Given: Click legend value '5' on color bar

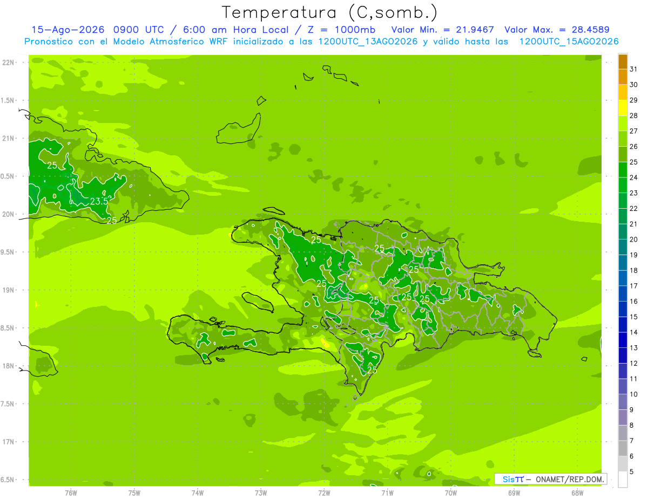Looking at the screenshot, I should [x=632, y=472].
